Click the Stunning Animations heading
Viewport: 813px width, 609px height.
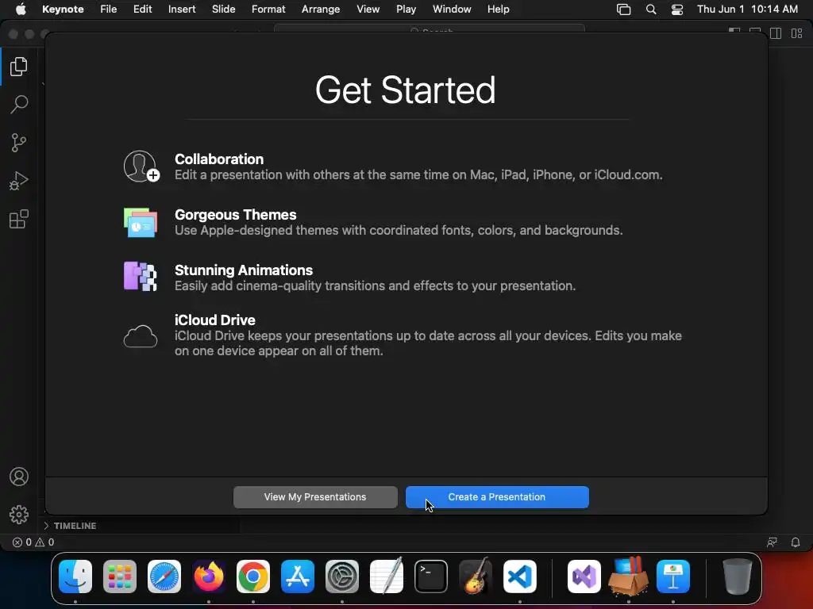[244, 270]
